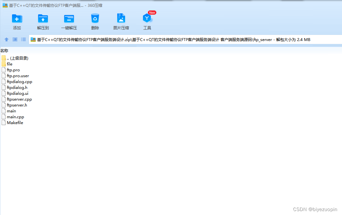Viewport: 342px width, 215px height.
Task: Open the file folder in the archive
Action: tap(10, 64)
